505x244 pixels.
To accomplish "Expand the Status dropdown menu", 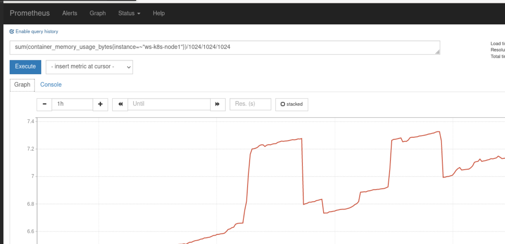I will (x=129, y=13).
